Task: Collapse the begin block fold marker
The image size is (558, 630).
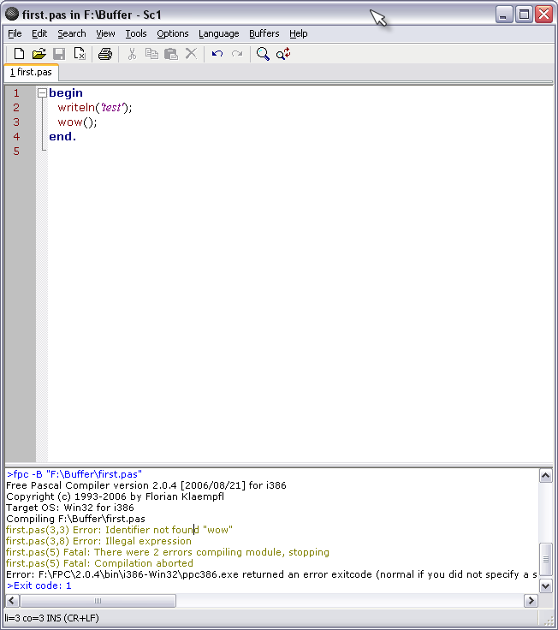Action: click(42, 92)
